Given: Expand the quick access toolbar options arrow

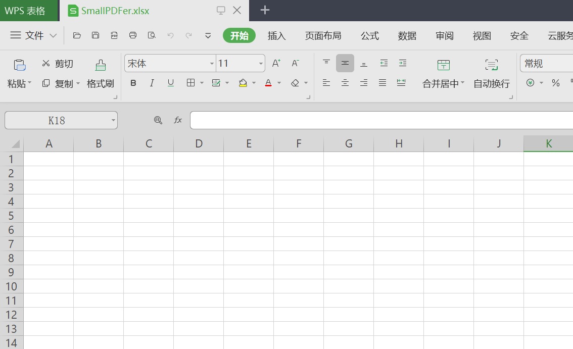Looking at the screenshot, I should coord(208,35).
